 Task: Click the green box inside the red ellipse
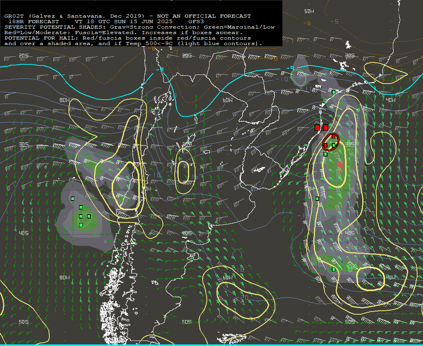click(334, 145)
